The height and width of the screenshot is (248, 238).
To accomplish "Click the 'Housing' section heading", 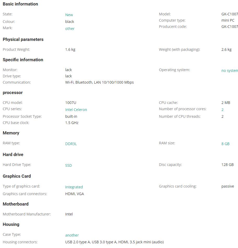I will [11, 225].
